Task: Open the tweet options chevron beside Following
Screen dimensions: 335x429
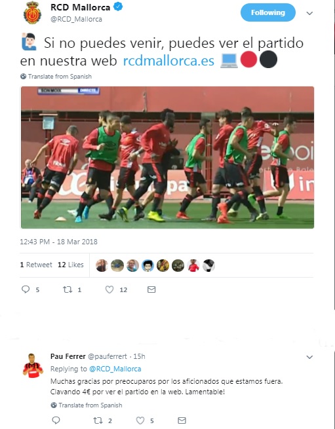Action: coord(309,13)
